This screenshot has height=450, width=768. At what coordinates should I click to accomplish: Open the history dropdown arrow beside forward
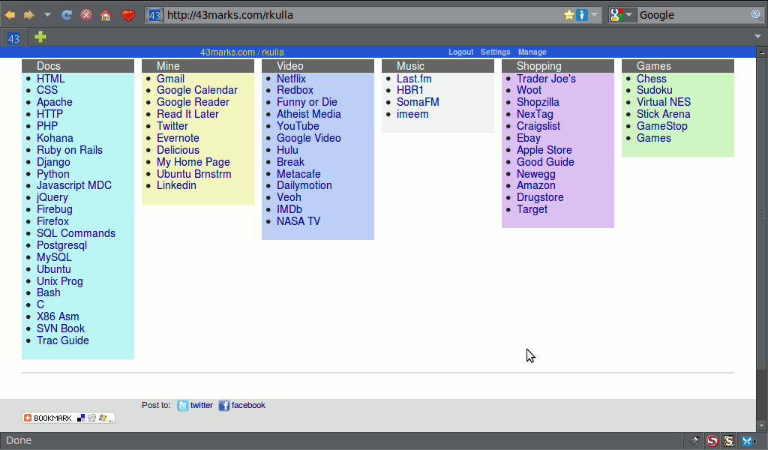pyautogui.click(x=47, y=15)
